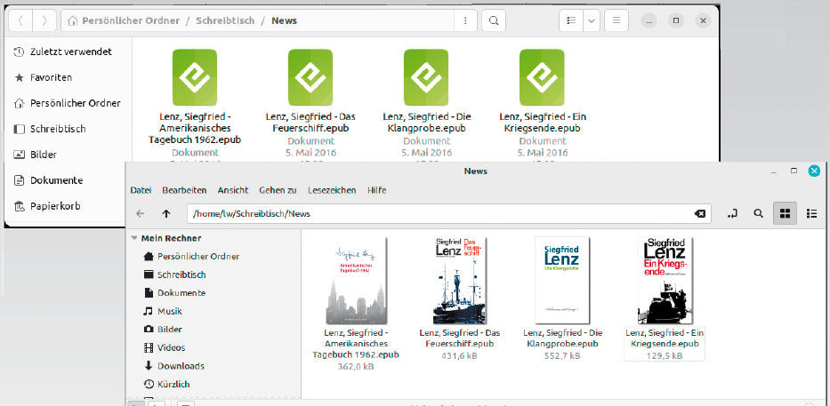Select Amerikanisches Tagebuch green epub icon in Nautilus
Screen dimensions: 830x406
click(195, 77)
